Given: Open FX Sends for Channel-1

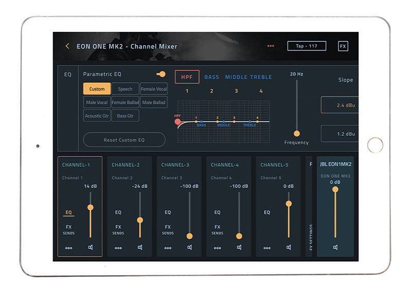Looking at the screenshot, I should pos(68,229).
